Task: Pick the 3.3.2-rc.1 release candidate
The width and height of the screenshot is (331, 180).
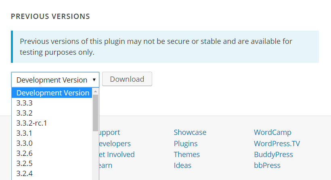Action: click(x=32, y=123)
